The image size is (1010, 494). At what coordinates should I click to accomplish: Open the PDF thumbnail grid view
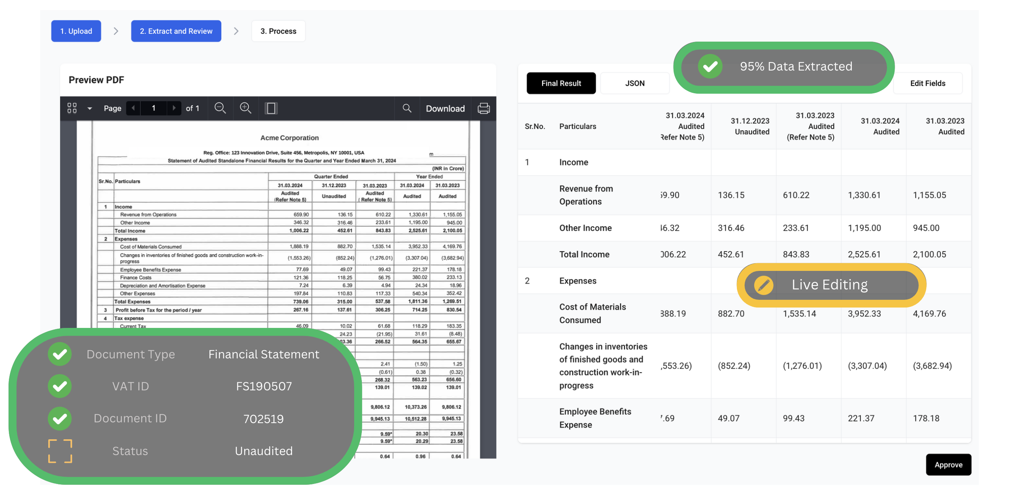tap(72, 108)
